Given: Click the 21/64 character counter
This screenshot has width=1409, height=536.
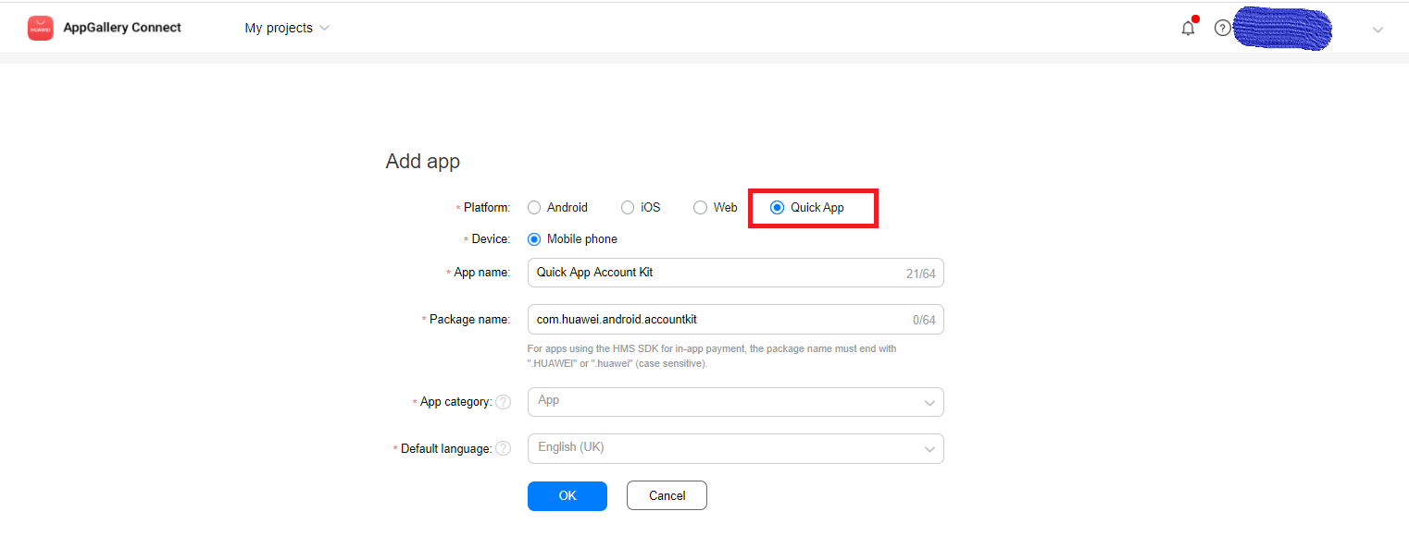Looking at the screenshot, I should [921, 274].
